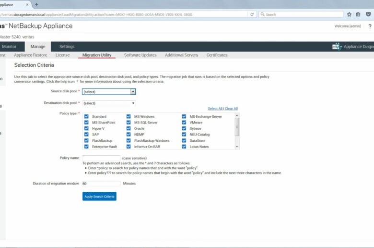Click the Pocket icon in toolbar

(368, 14)
